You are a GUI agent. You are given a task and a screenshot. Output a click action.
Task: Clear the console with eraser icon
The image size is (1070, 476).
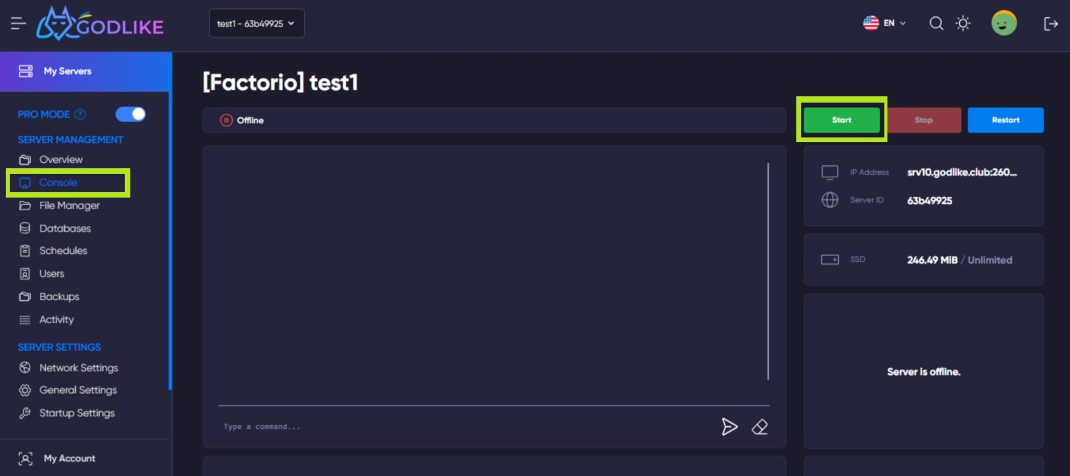760,427
